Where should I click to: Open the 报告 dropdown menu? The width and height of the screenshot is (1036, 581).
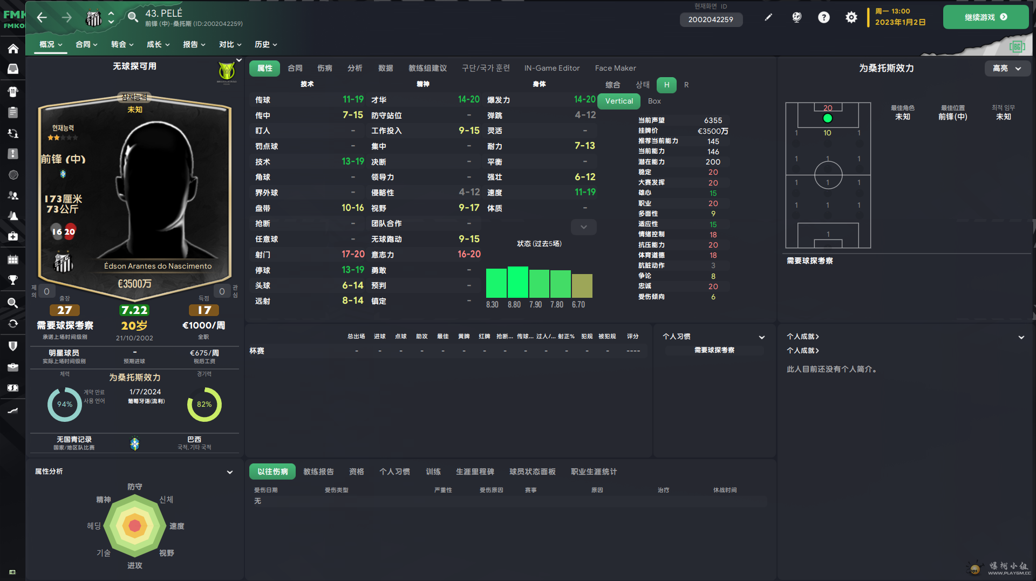click(194, 44)
